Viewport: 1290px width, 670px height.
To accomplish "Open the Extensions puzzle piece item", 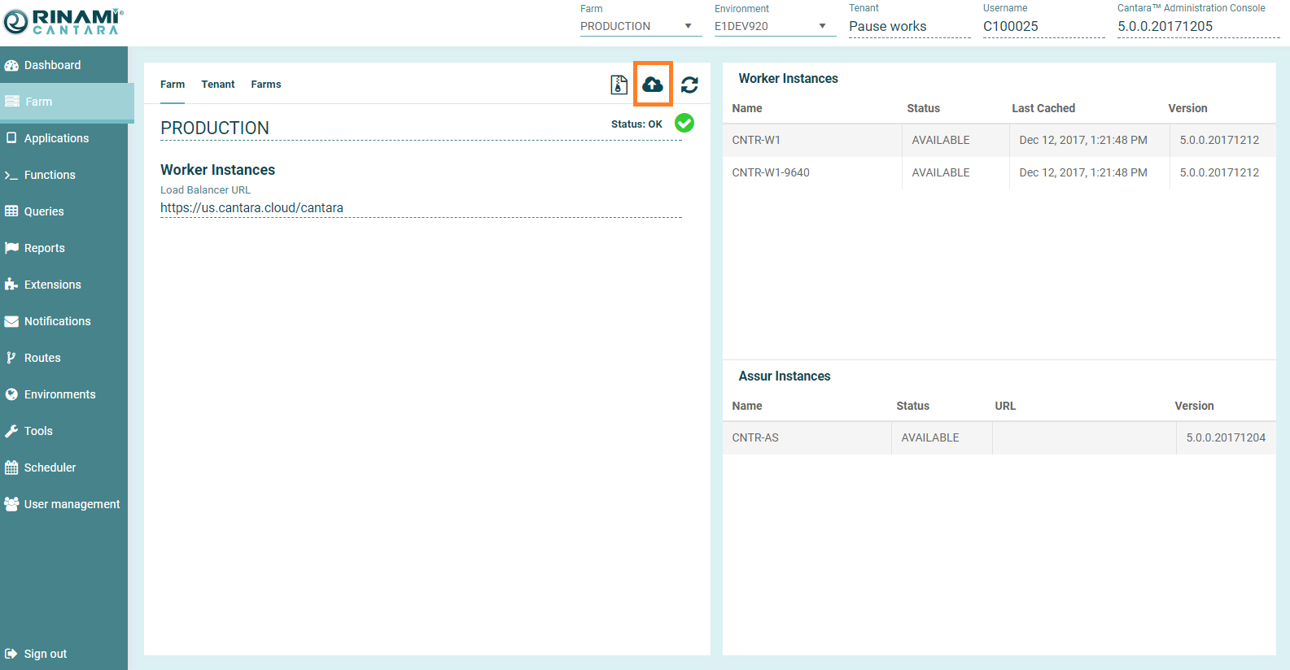I will click(52, 285).
